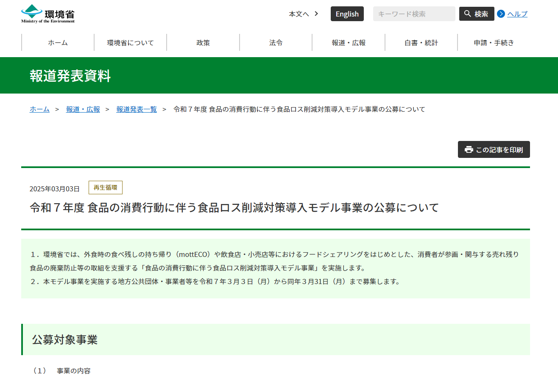Click the 報道・広報 breadcrumb link

pos(83,109)
